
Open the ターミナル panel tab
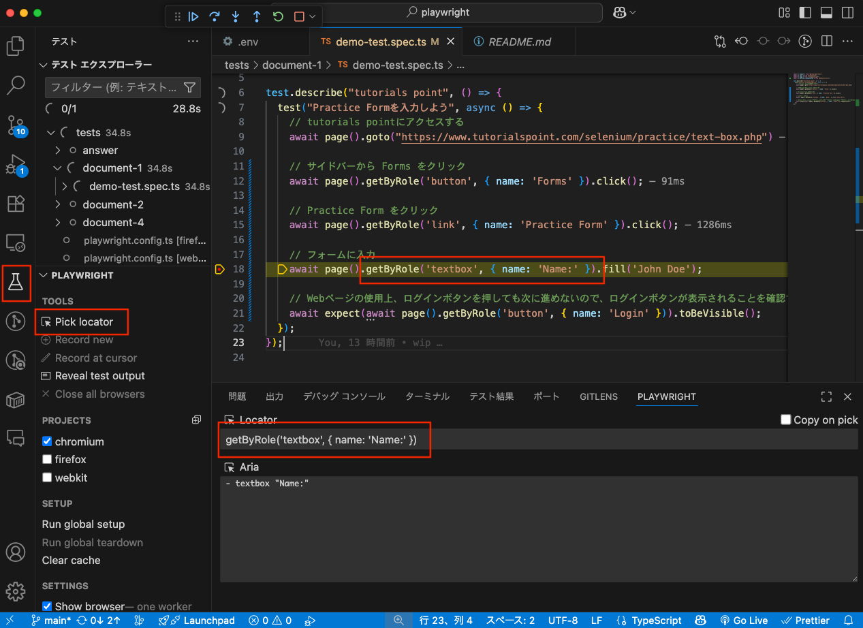click(427, 396)
